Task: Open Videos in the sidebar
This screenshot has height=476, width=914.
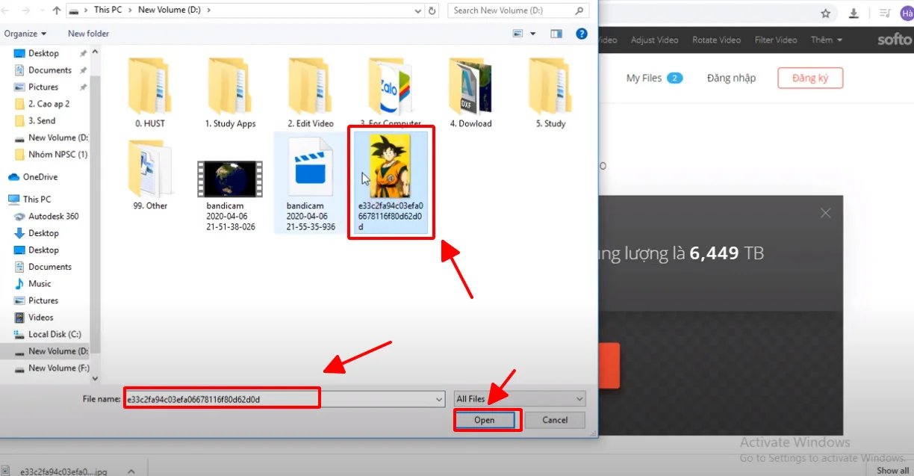Action: tap(40, 318)
